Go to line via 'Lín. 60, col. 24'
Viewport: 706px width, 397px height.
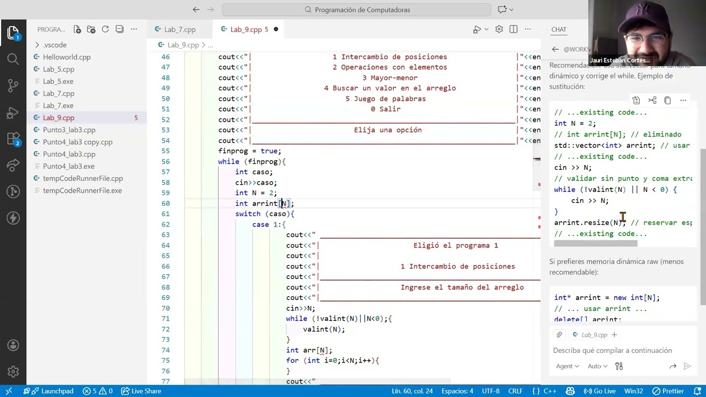(412, 391)
